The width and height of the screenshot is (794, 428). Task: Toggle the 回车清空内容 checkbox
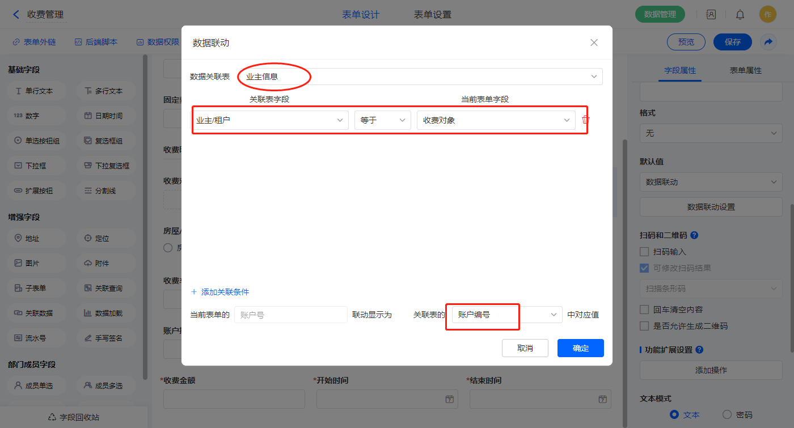tap(644, 310)
